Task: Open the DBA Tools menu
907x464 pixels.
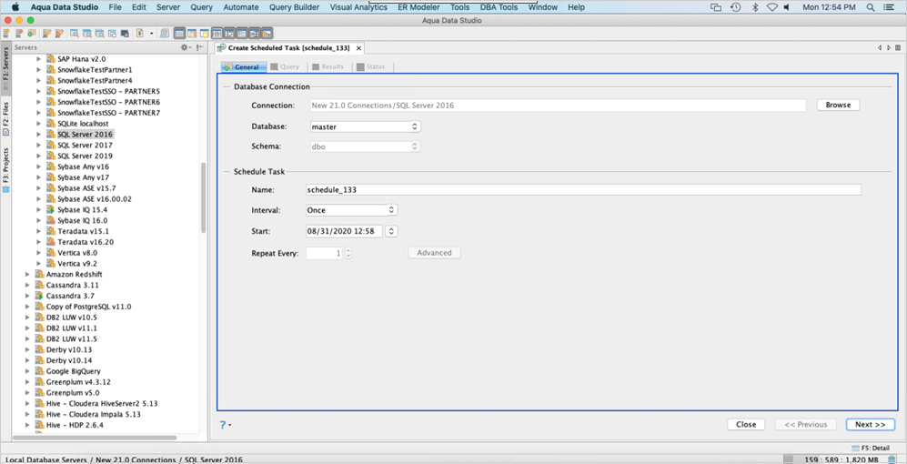Action: (x=499, y=7)
